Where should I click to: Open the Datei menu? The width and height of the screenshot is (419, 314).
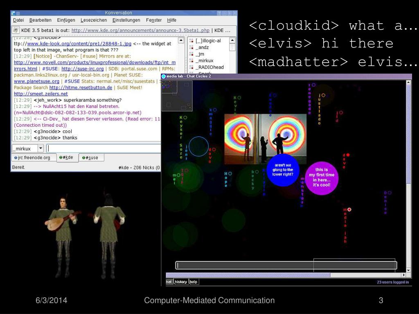click(18, 20)
